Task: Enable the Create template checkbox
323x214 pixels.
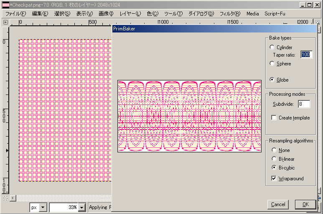Action: (x=274, y=118)
